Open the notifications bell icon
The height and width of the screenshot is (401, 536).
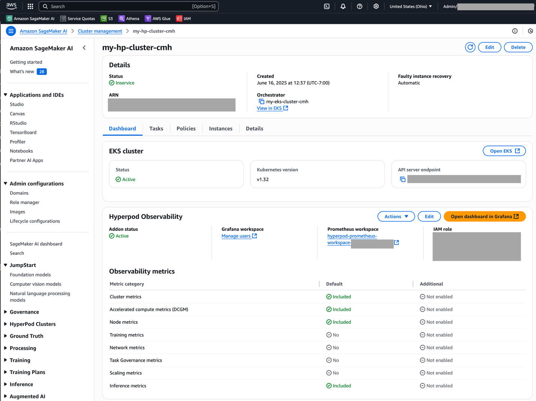tap(343, 6)
